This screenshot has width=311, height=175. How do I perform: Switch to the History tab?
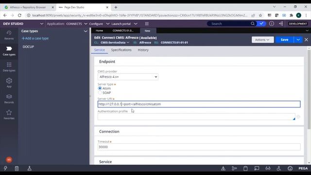[143, 50]
